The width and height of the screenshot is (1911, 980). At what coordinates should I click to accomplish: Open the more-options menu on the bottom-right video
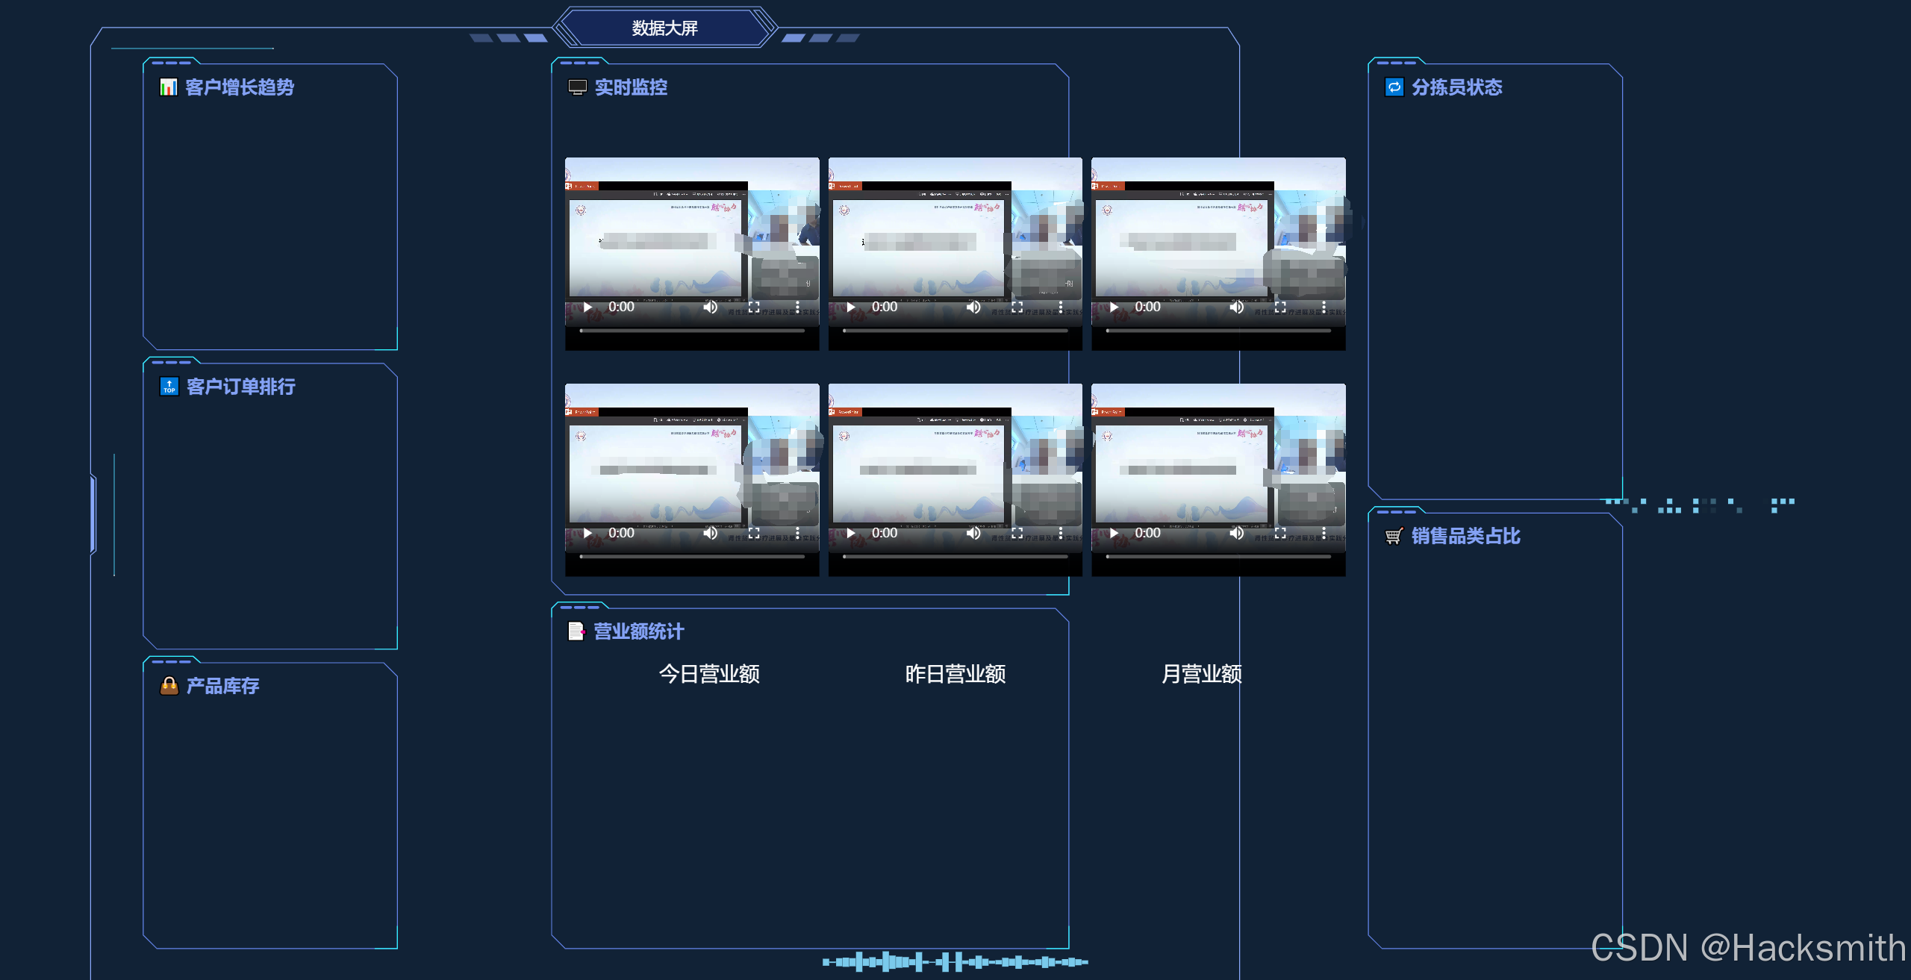(1324, 532)
